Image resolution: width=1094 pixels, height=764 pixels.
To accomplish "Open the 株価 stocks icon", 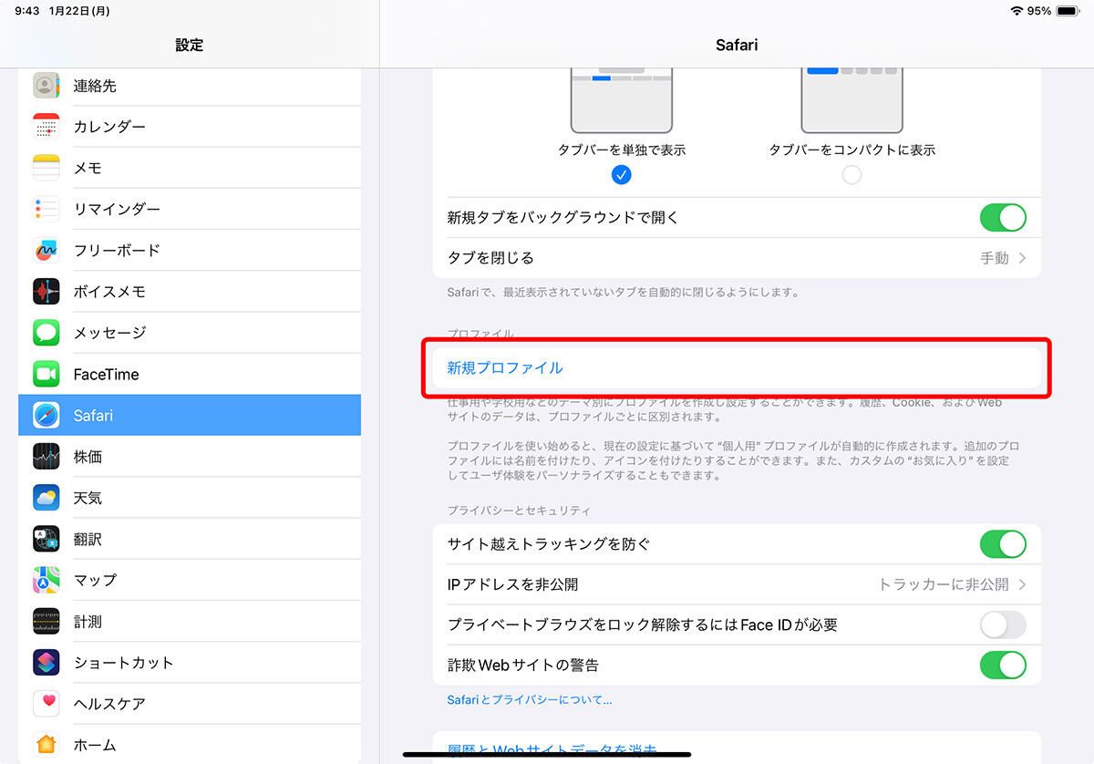I will (x=46, y=456).
